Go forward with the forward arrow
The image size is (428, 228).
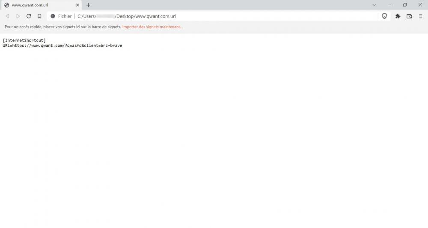coord(18,16)
